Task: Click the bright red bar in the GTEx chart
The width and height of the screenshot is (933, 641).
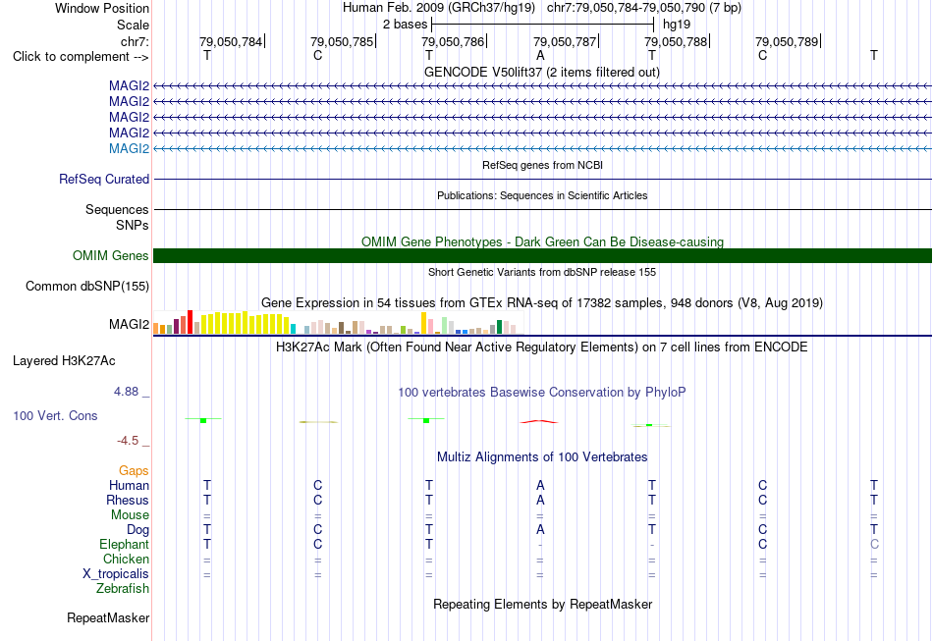Action: (190, 322)
